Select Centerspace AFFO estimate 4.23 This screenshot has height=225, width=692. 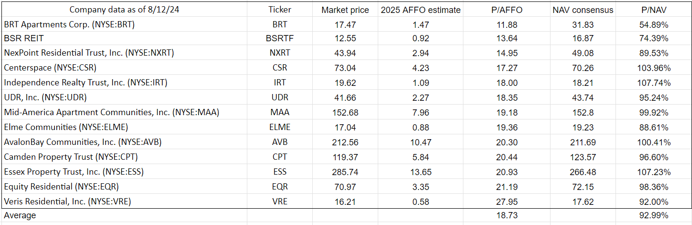coord(420,68)
